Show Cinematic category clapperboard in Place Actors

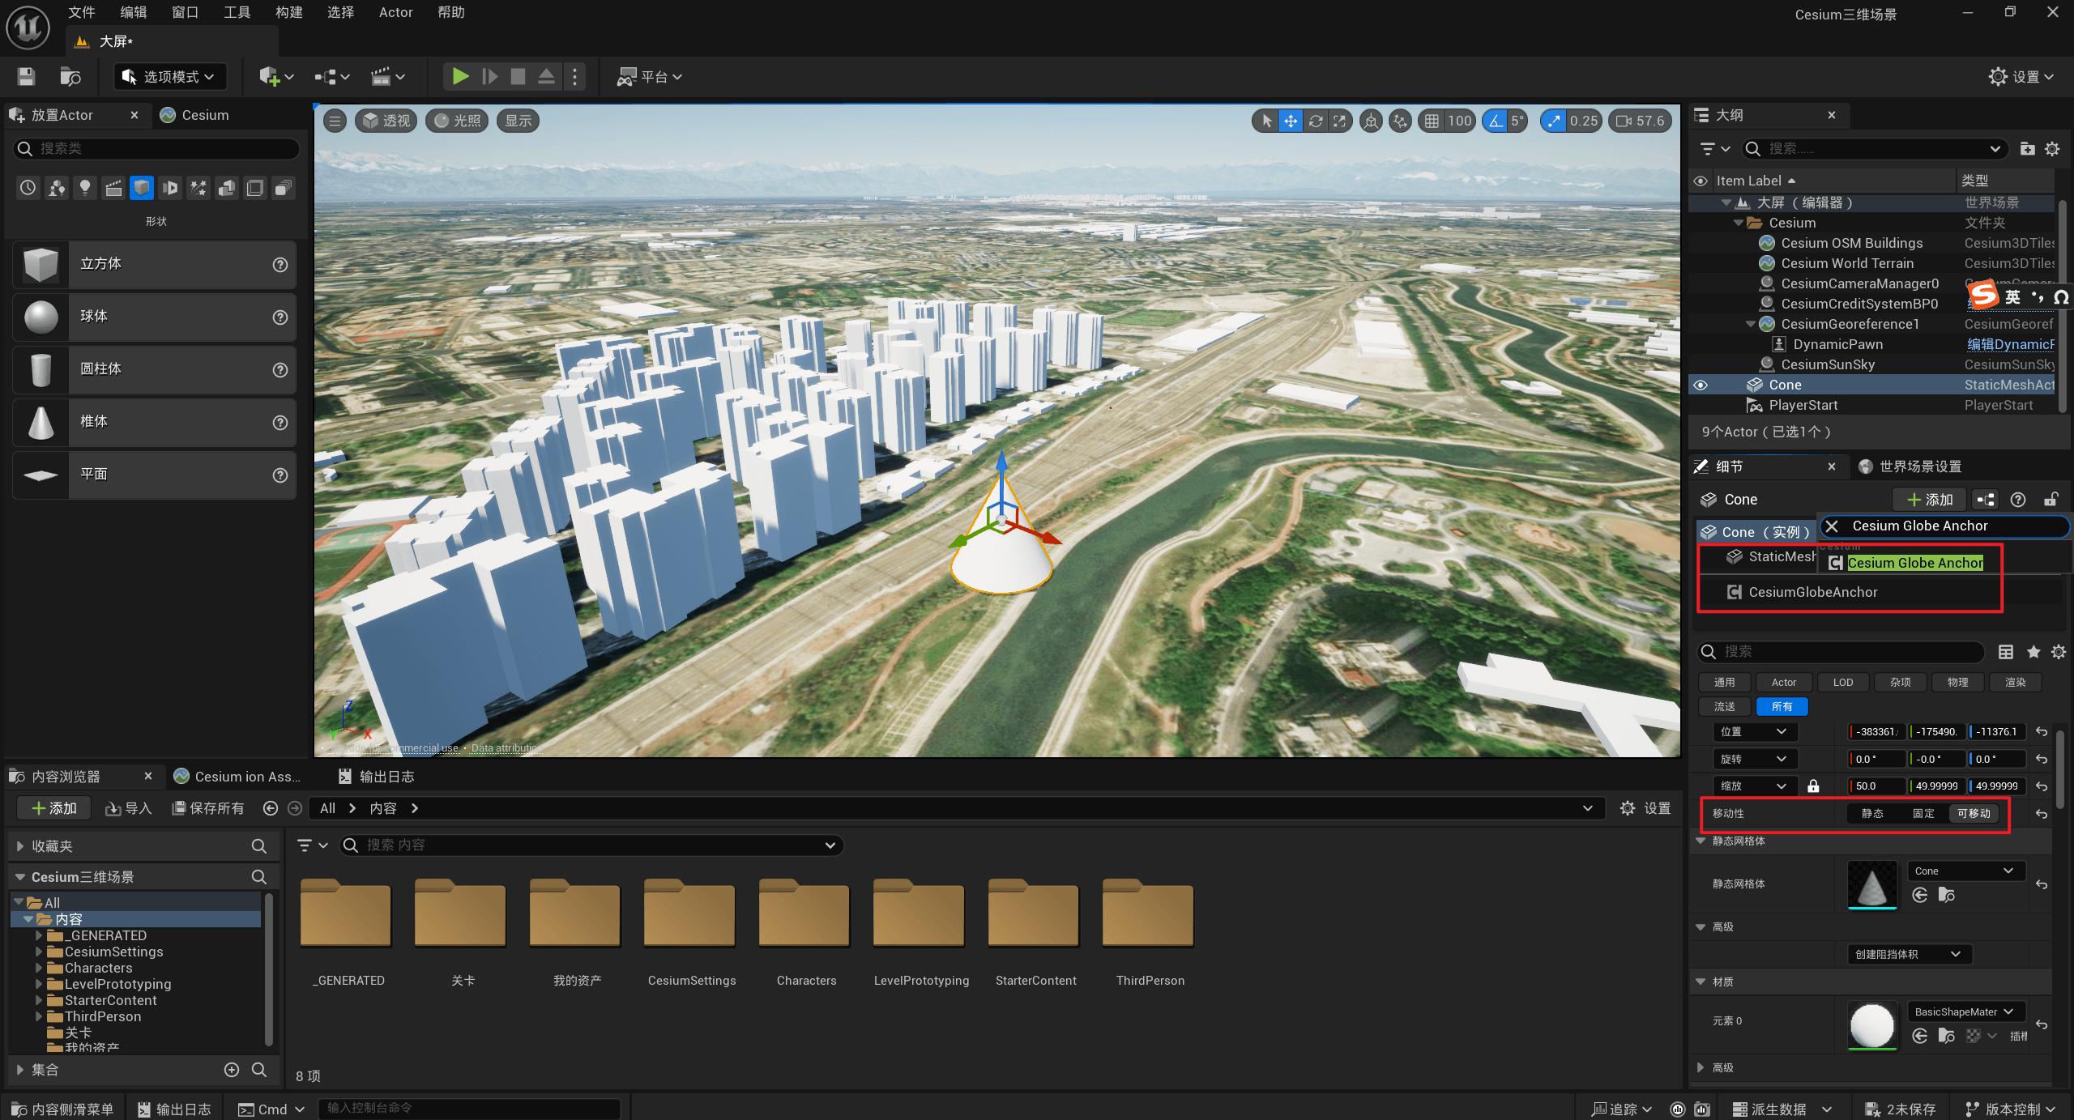(x=113, y=188)
